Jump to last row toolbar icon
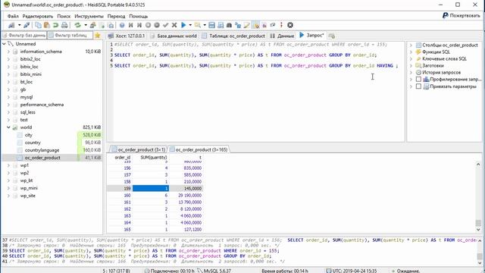This screenshot has width=485, height=273. coord(139,25)
